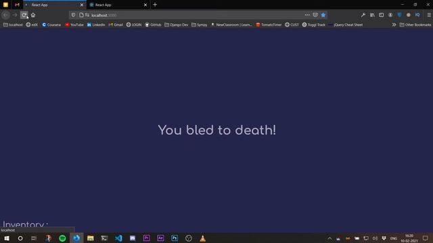Viewport: 433px width, 243px height.
Task: Expand the Other Bookmarks folder
Action: click(x=415, y=25)
